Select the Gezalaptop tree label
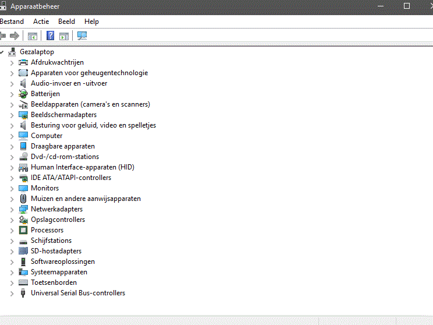This screenshot has width=433, height=325. point(37,52)
